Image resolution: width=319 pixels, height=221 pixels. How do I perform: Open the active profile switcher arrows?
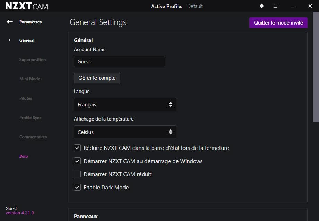tap(262, 6)
